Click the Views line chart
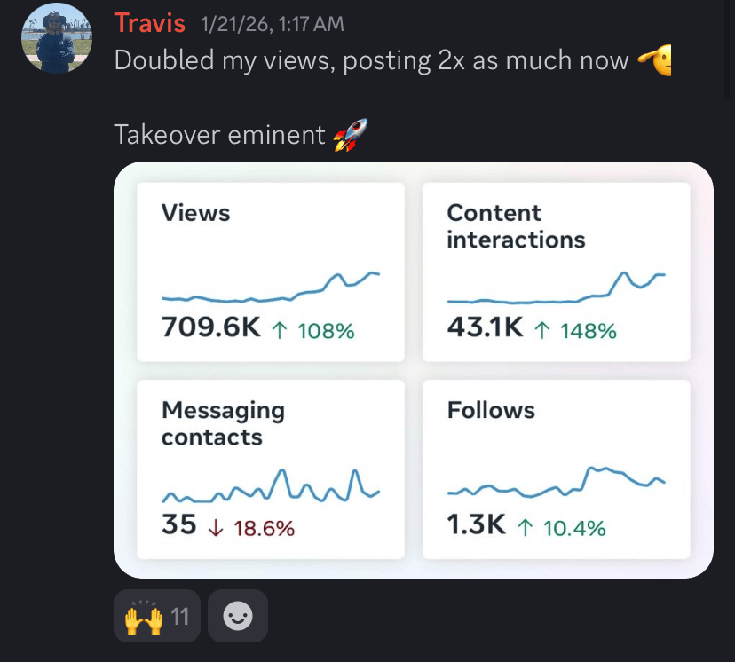 tap(271, 288)
